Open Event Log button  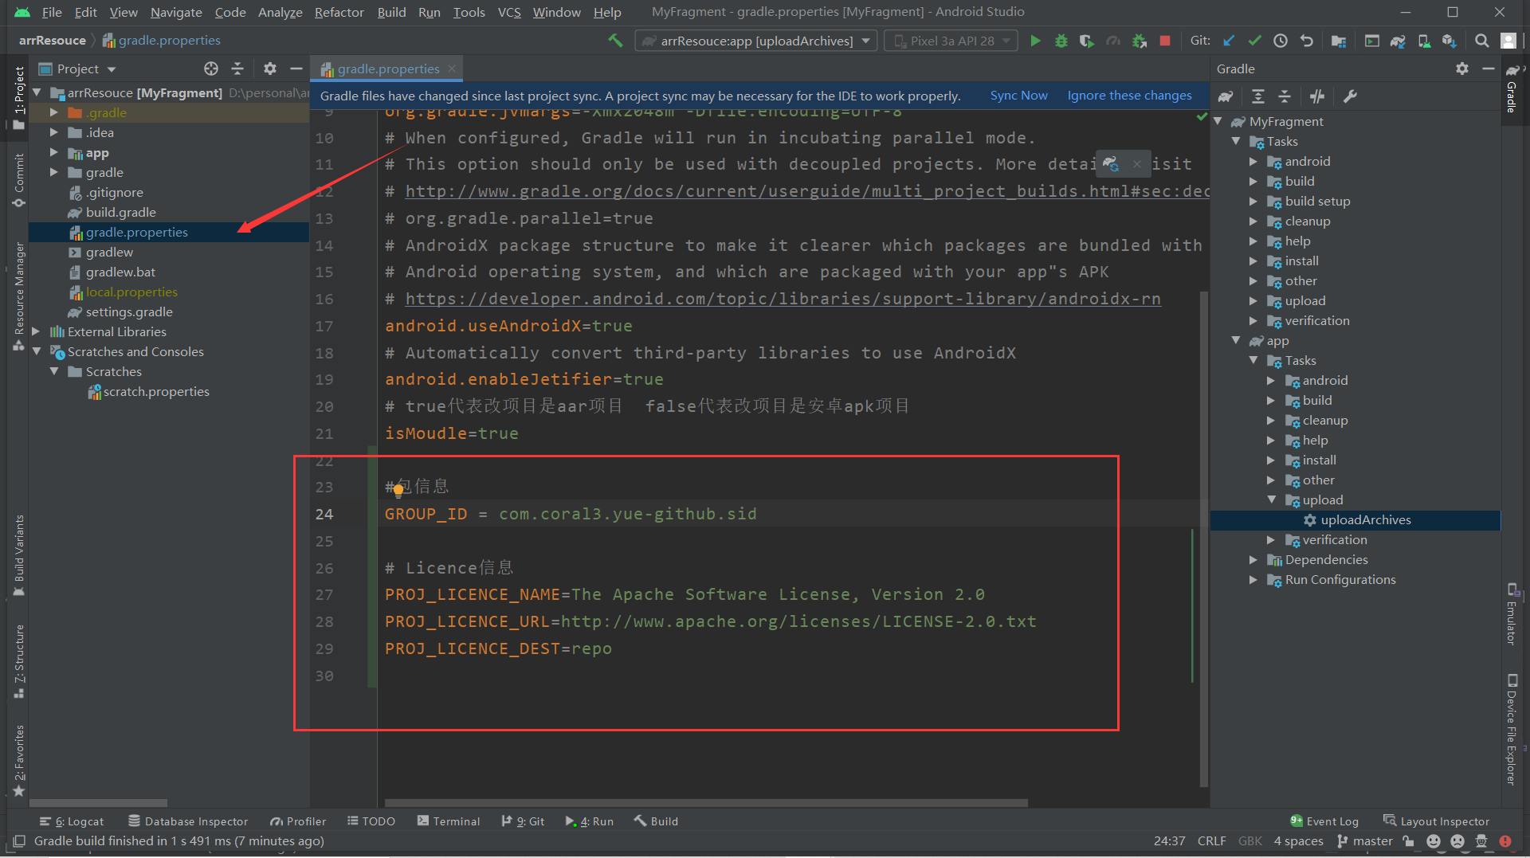coord(1324,821)
